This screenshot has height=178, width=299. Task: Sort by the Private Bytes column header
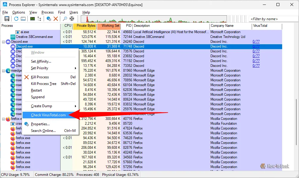pos(86,26)
